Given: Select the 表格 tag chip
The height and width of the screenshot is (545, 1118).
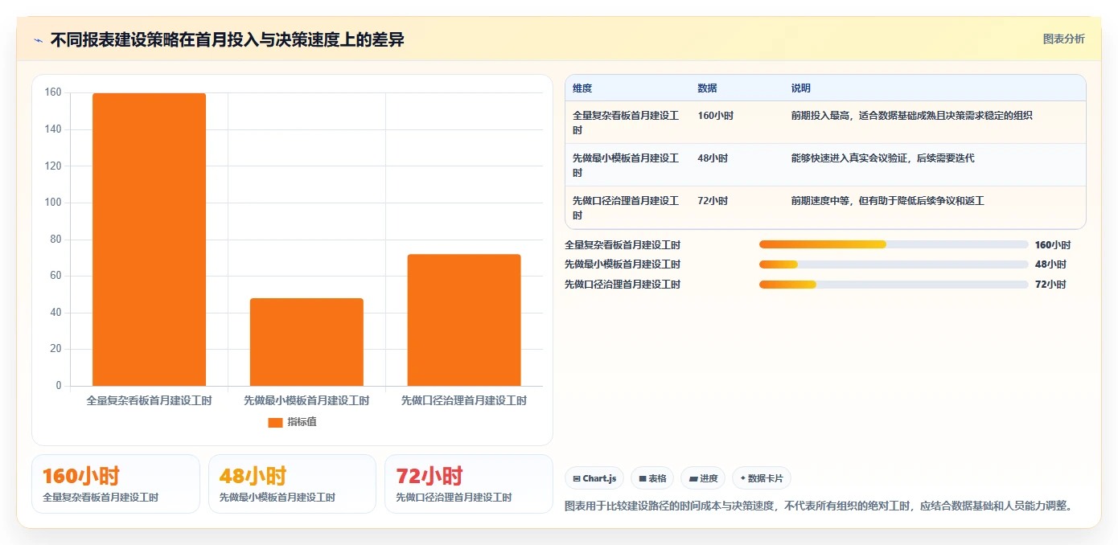Looking at the screenshot, I should (652, 478).
